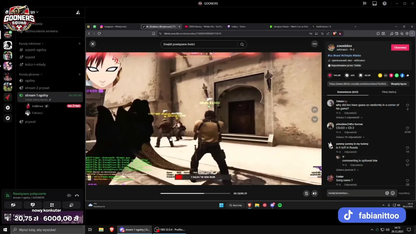
Task: Toggle screen share in voice panel
Action: [x=33, y=205]
